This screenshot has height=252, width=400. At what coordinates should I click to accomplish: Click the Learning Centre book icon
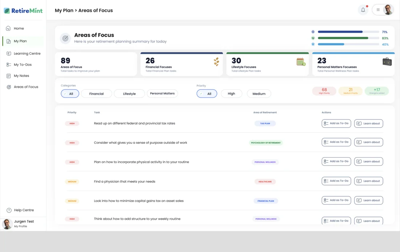click(x=9, y=53)
